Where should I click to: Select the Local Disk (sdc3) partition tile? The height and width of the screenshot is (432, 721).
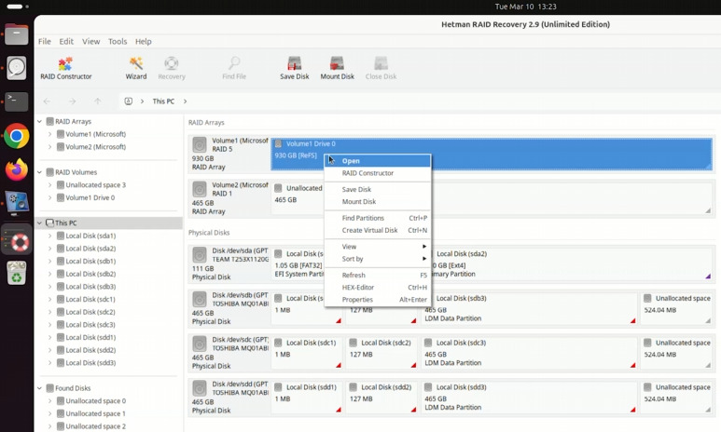pos(529,353)
